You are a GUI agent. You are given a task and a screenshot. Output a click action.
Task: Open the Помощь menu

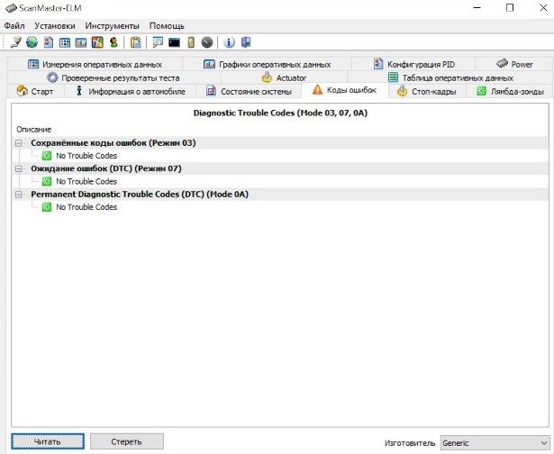coord(167,26)
